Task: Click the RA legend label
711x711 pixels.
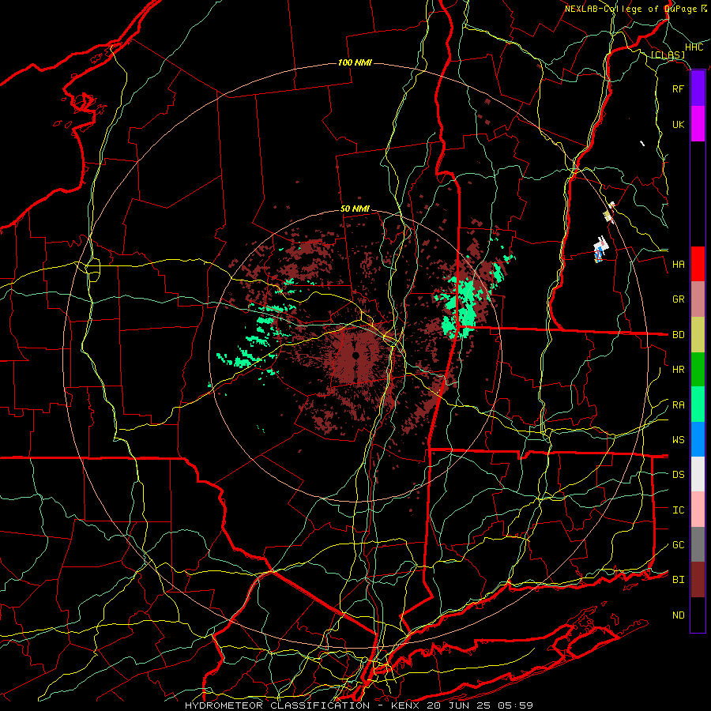Action: pos(678,405)
